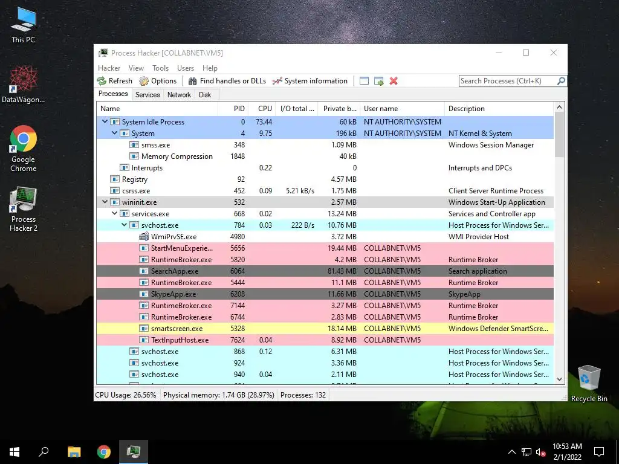Click the find window toolbar icon

click(364, 81)
